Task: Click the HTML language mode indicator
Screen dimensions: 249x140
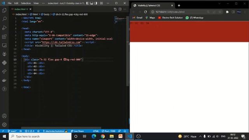Action: click(96, 131)
